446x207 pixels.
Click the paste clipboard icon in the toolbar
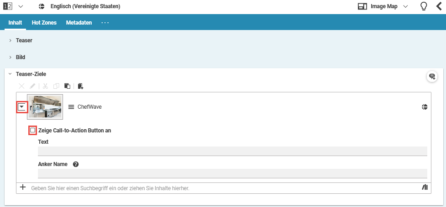click(x=67, y=86)
